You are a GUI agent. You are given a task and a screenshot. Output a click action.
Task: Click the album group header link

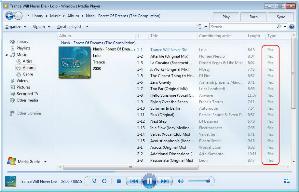98,43
